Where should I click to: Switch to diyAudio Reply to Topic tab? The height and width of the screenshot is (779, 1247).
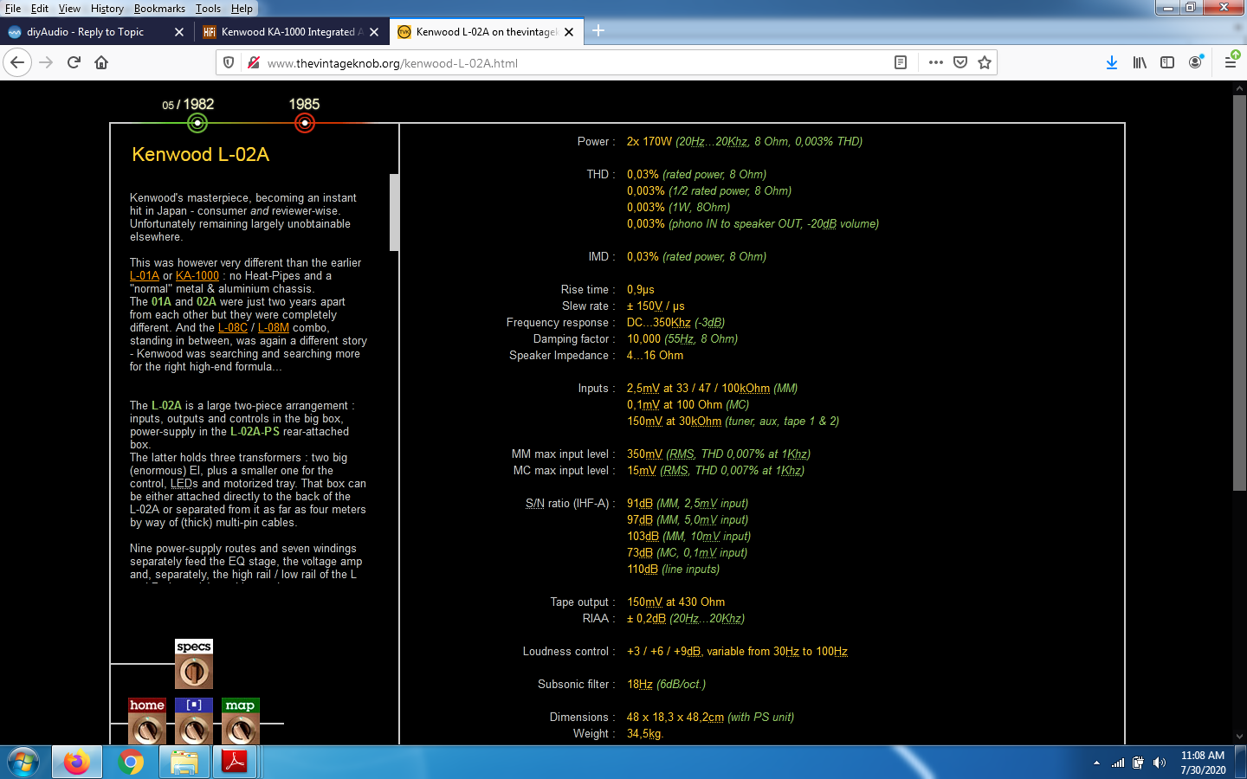(x=85, y=32)
